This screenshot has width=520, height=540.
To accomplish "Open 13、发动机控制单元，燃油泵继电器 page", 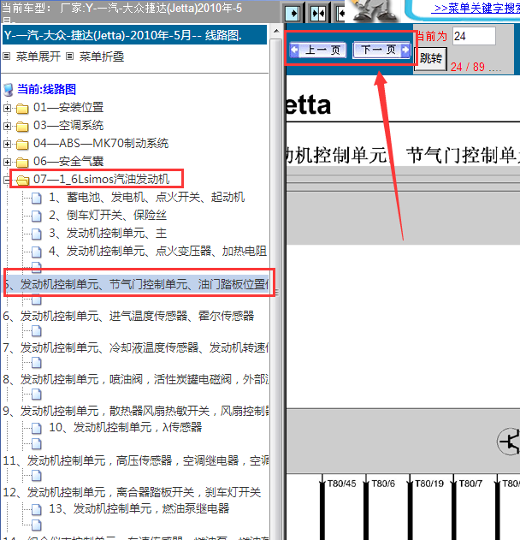I will point(139,508).
